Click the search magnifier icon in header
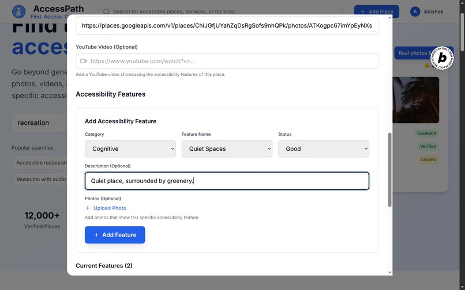Image resolution: width=465 pixels, height=290 pixels. (x=106, y=12)
